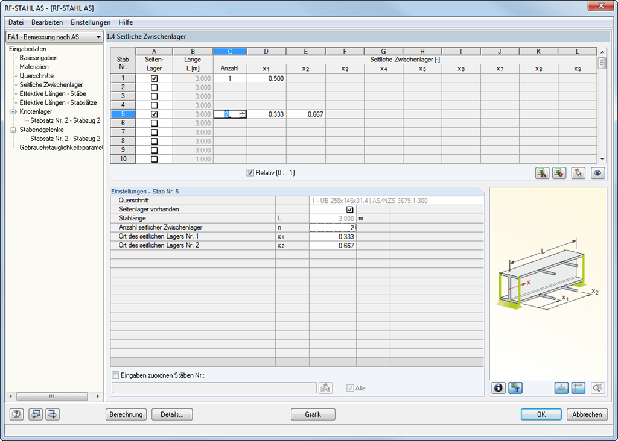Check Seitenlager checkbox for Stab 9

coord(154,150)
